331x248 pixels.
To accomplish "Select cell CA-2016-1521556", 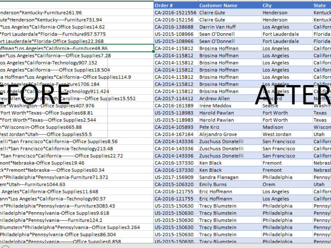I will tap(176, 13).
